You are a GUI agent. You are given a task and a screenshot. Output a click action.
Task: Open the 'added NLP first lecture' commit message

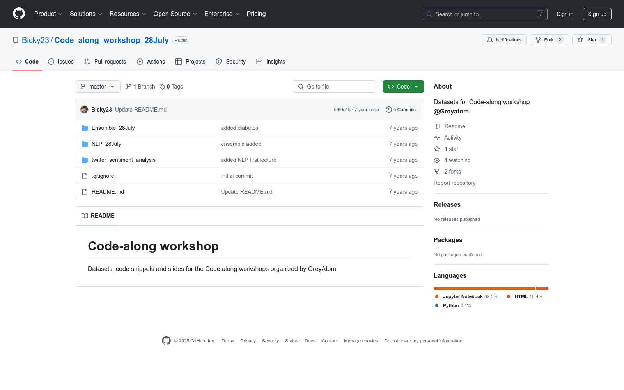(x=248, y=160)
